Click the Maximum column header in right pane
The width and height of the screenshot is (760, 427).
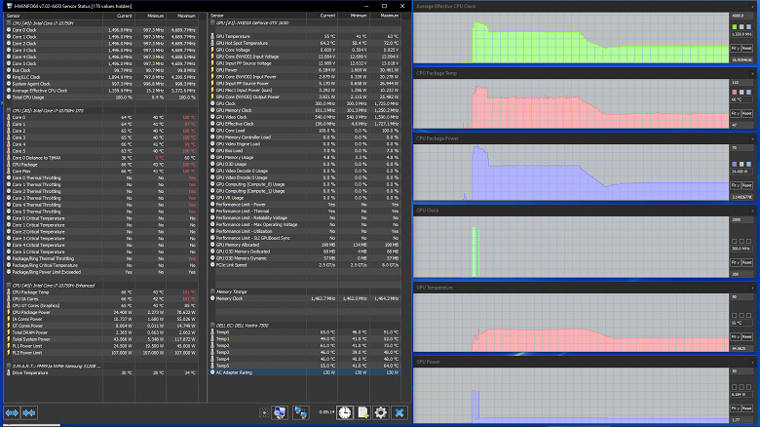coord(385,16)
